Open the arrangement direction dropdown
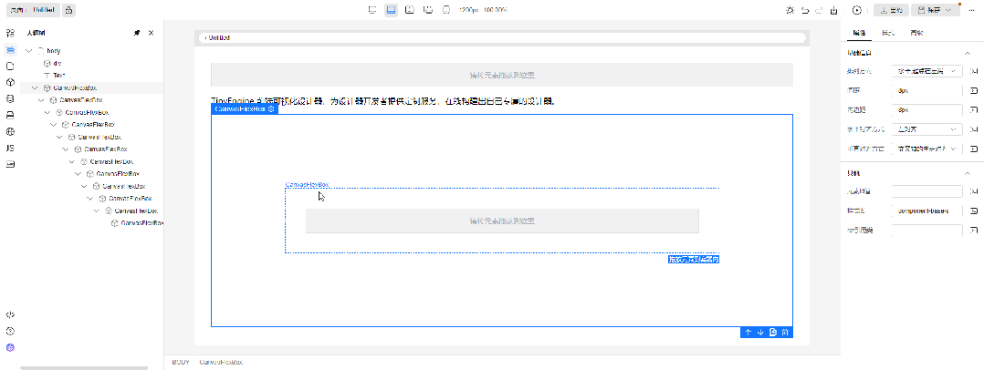The image size is (984, 370). 927,71
